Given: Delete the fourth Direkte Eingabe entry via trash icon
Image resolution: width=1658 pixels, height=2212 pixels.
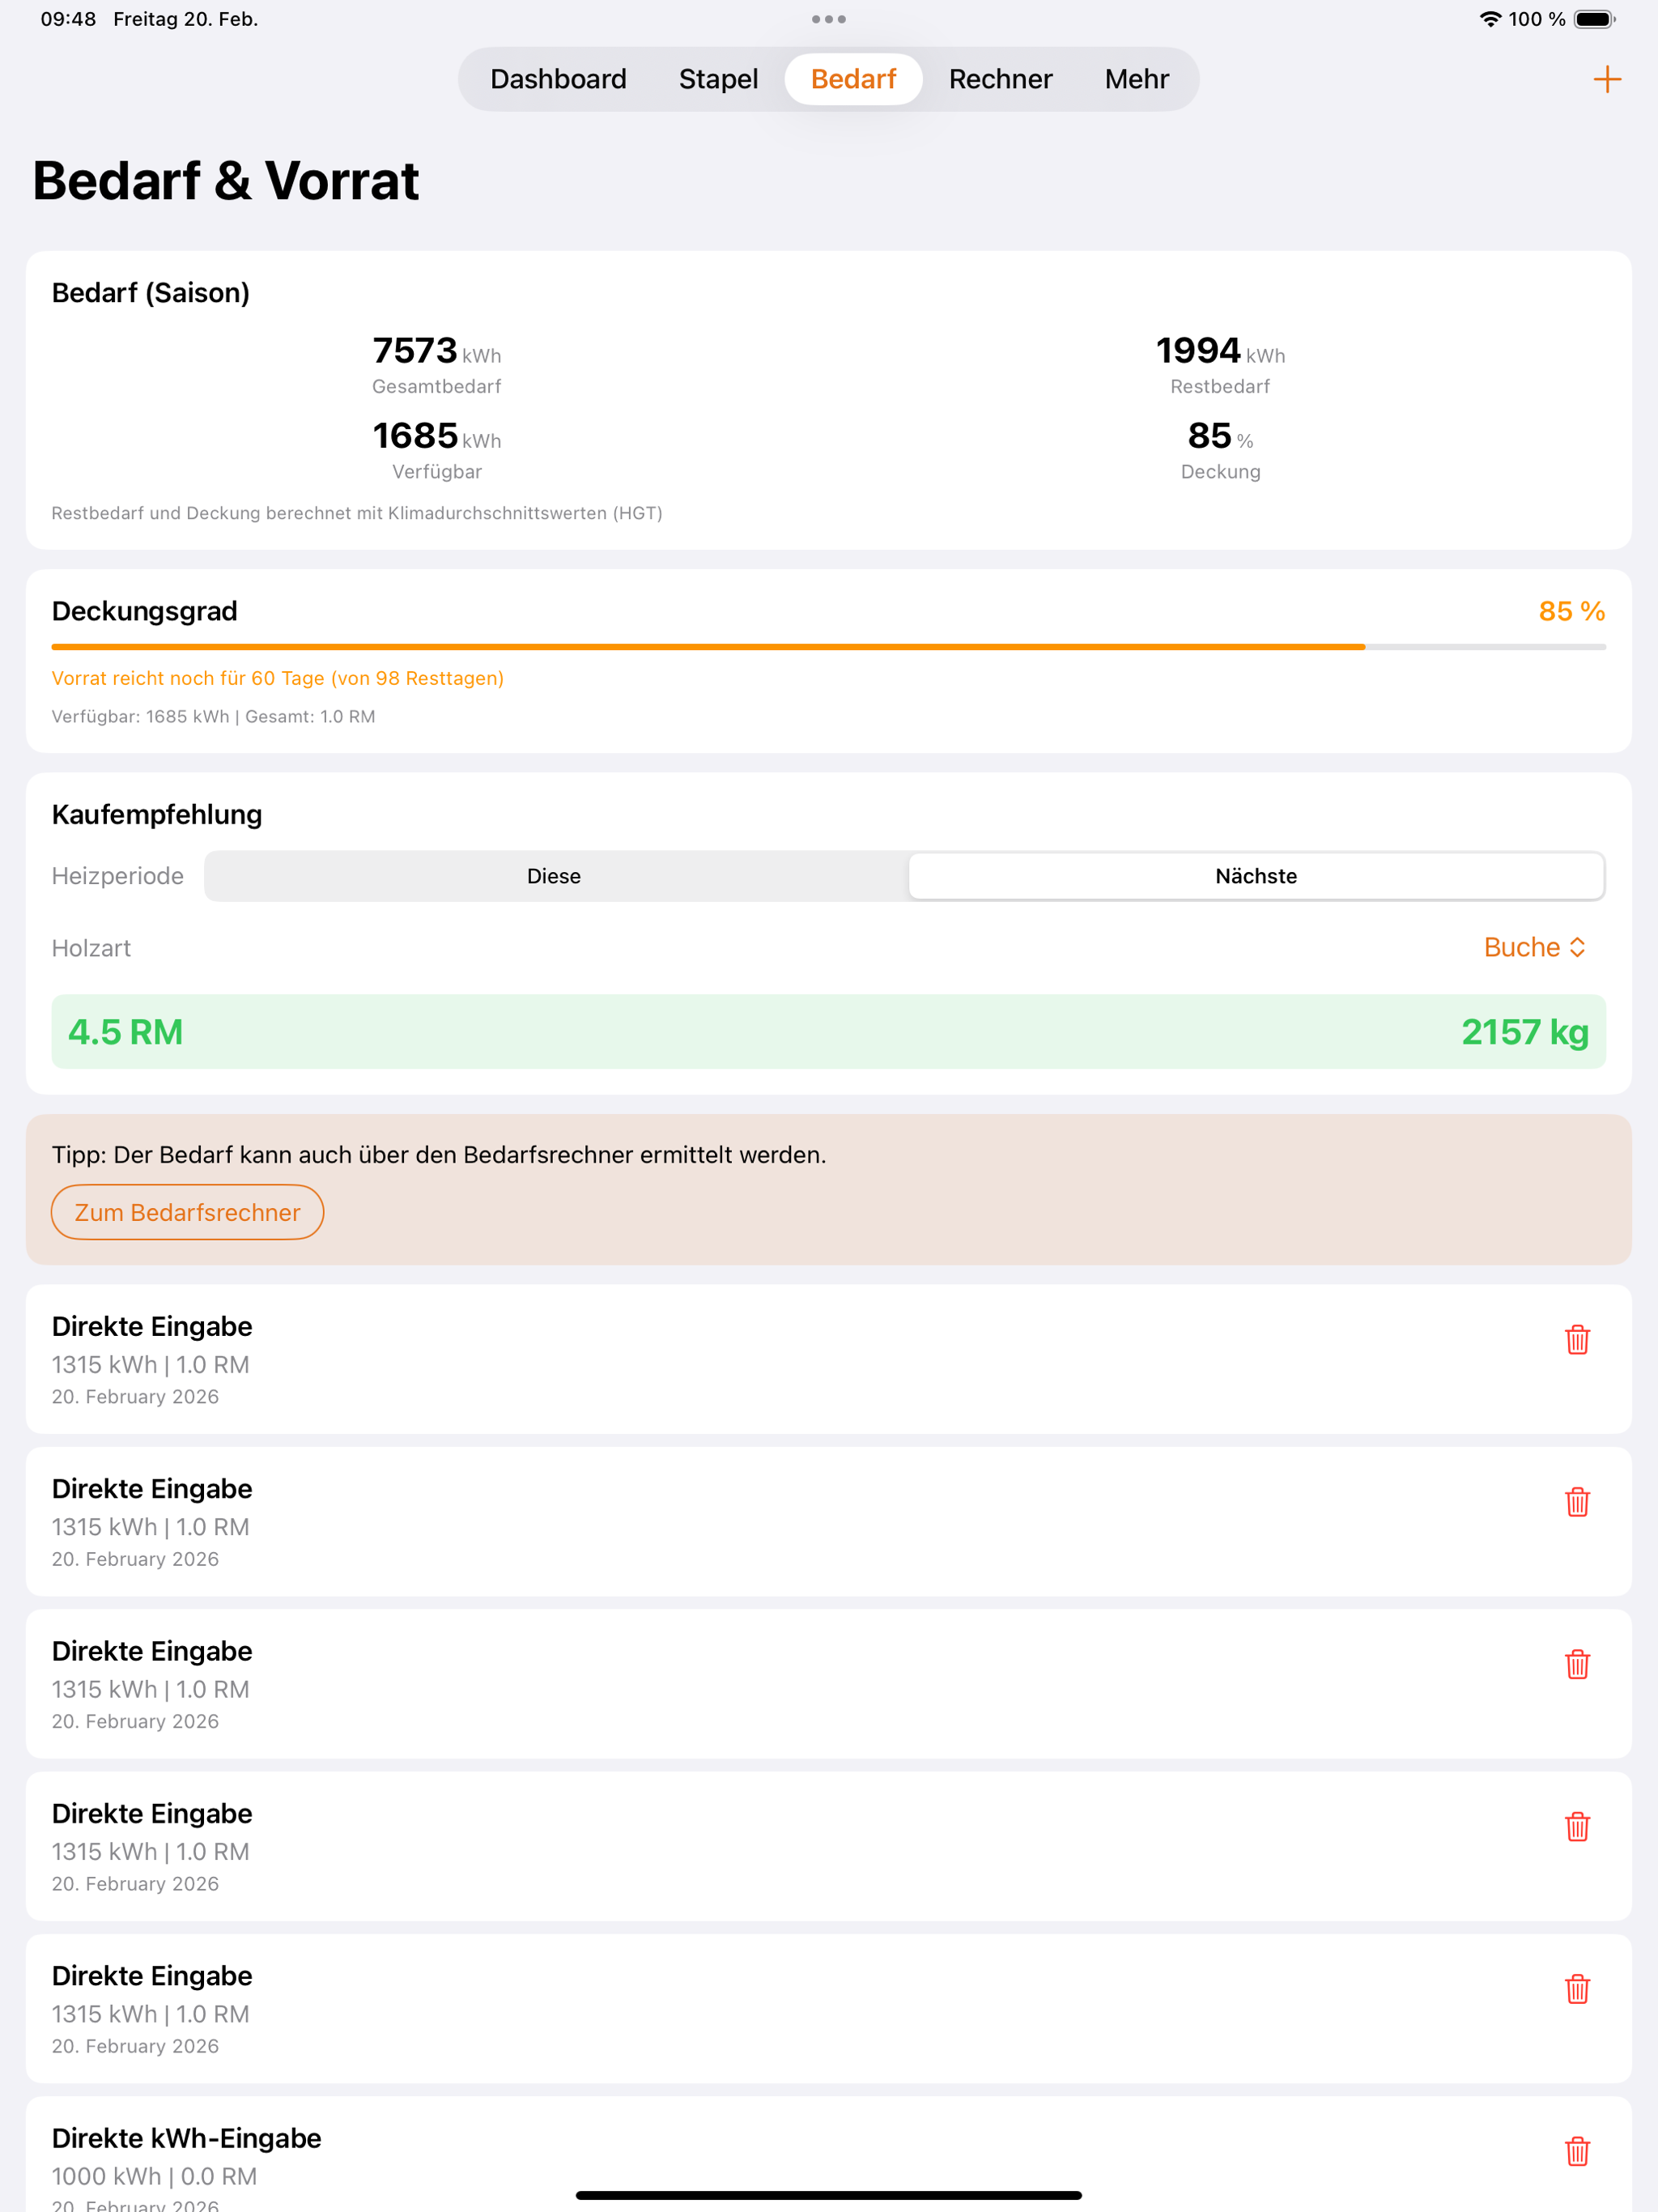Looking at the screenshot, I should click(1577, 1827).
